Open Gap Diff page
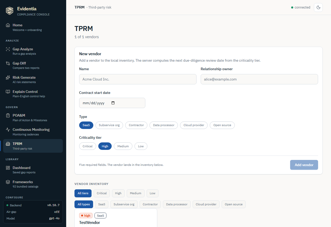This screenshot has width=331, height=227. tap(33, 66)
